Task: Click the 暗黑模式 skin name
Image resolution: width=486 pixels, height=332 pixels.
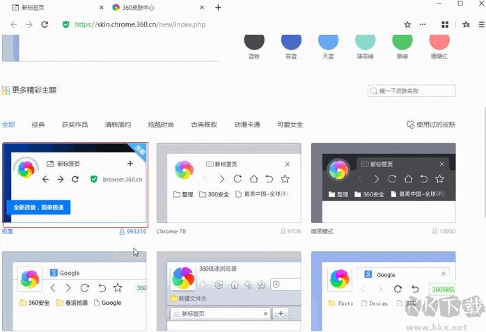Action: tap(322, 231)
